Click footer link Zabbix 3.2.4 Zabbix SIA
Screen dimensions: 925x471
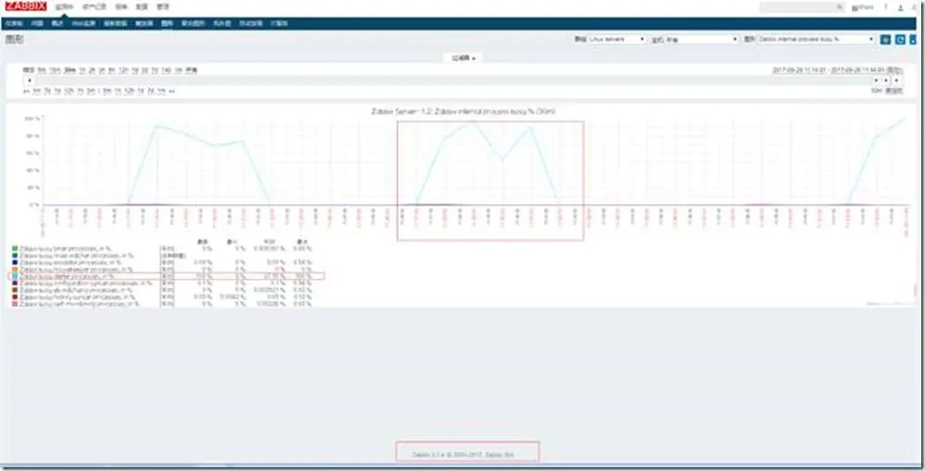tap(463, 455)
